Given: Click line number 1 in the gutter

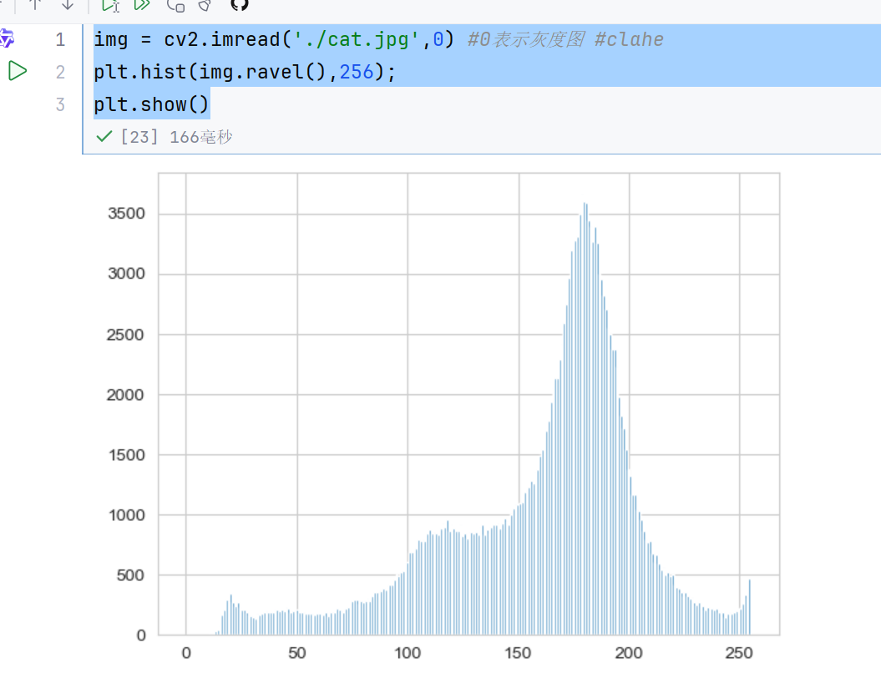Looking at the screenshot, I should click(x=60, y=39).
